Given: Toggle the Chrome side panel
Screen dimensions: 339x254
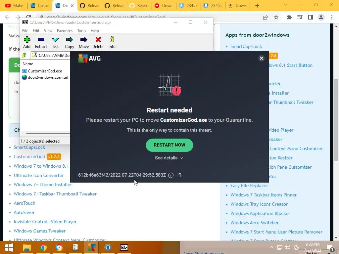Looking at the screenshot, I should [x=311, y=17].
